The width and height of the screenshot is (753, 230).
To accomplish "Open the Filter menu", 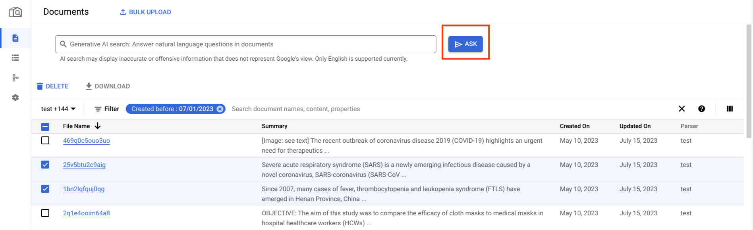I will coord(106,109).
